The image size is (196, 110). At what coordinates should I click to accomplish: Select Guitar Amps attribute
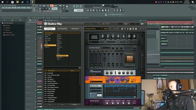coord(48,38)
